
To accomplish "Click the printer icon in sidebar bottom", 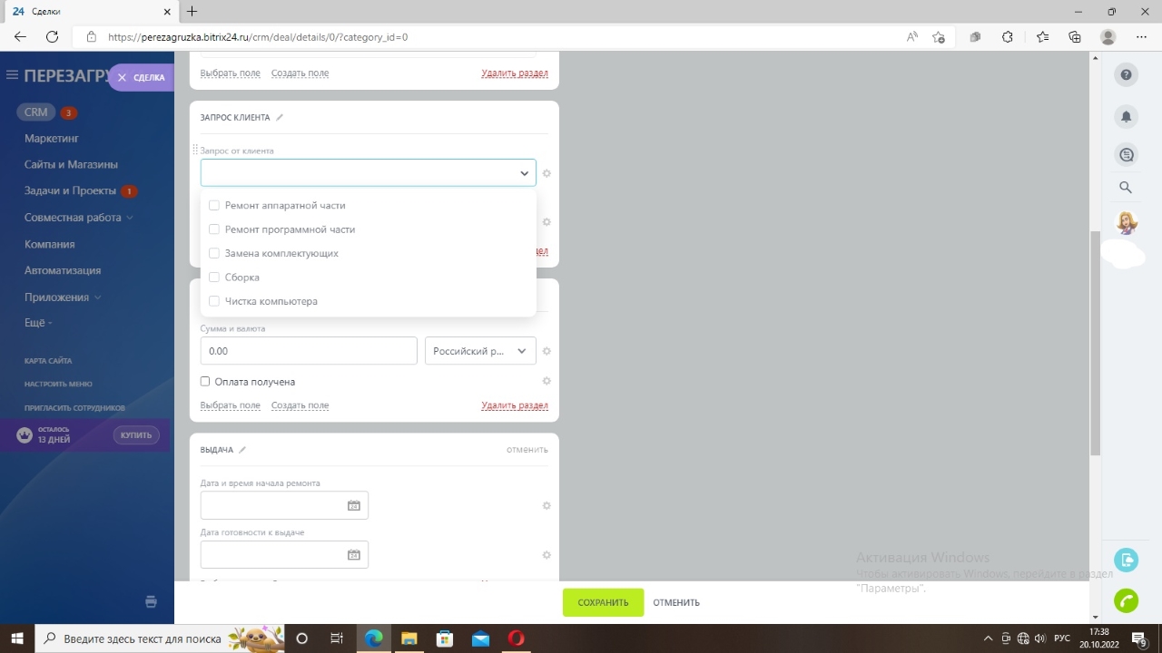I will (x=151, y=601).
